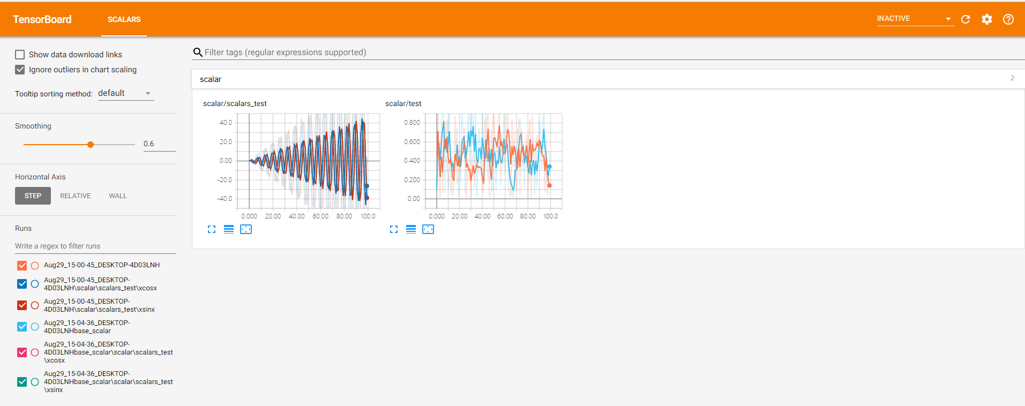Screen dimensions: 1025x406
Task: Click the search magnifier icon in tag filter
Action: [198, 52]
